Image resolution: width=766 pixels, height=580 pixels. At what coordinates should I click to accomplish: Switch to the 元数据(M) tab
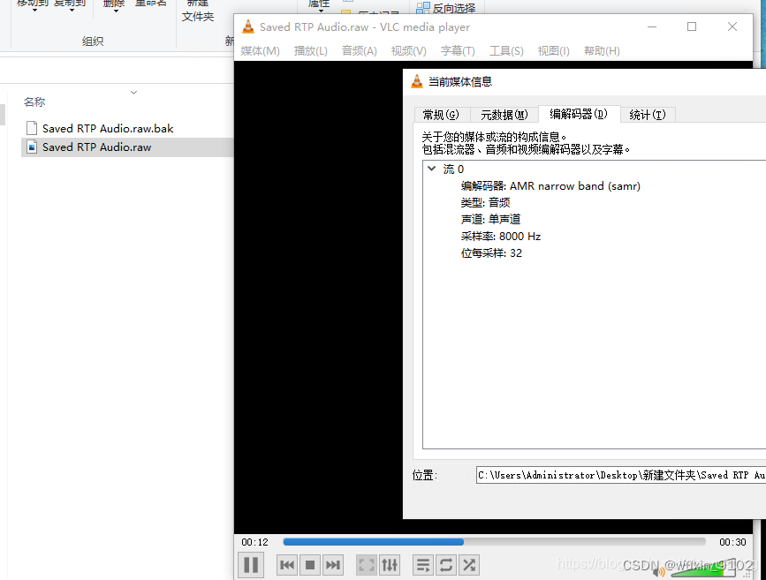[504, 115]
